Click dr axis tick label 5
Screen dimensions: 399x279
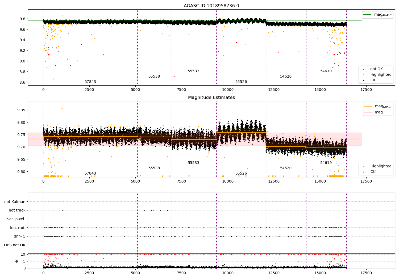pyautogui.click(x=24, y=261)
